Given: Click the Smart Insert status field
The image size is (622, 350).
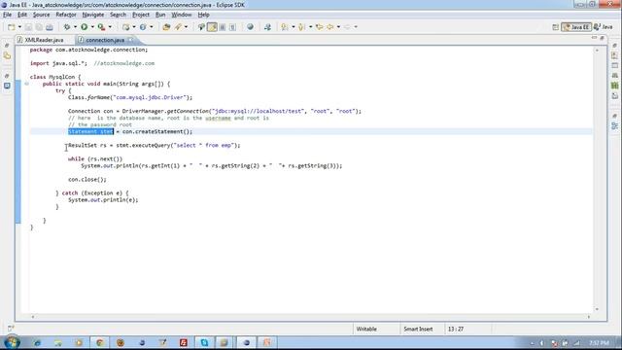Looking at the screenshot, I should [418, 329].
